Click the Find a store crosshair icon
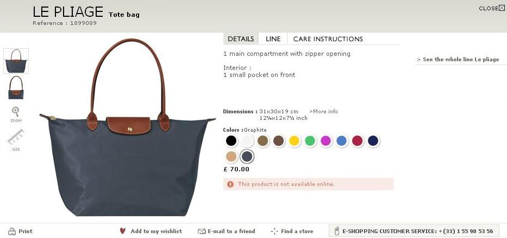 [x=274, y=231]
